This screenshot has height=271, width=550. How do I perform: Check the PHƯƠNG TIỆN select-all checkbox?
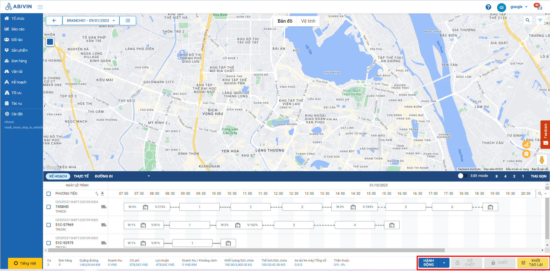(x=49, y=194)
